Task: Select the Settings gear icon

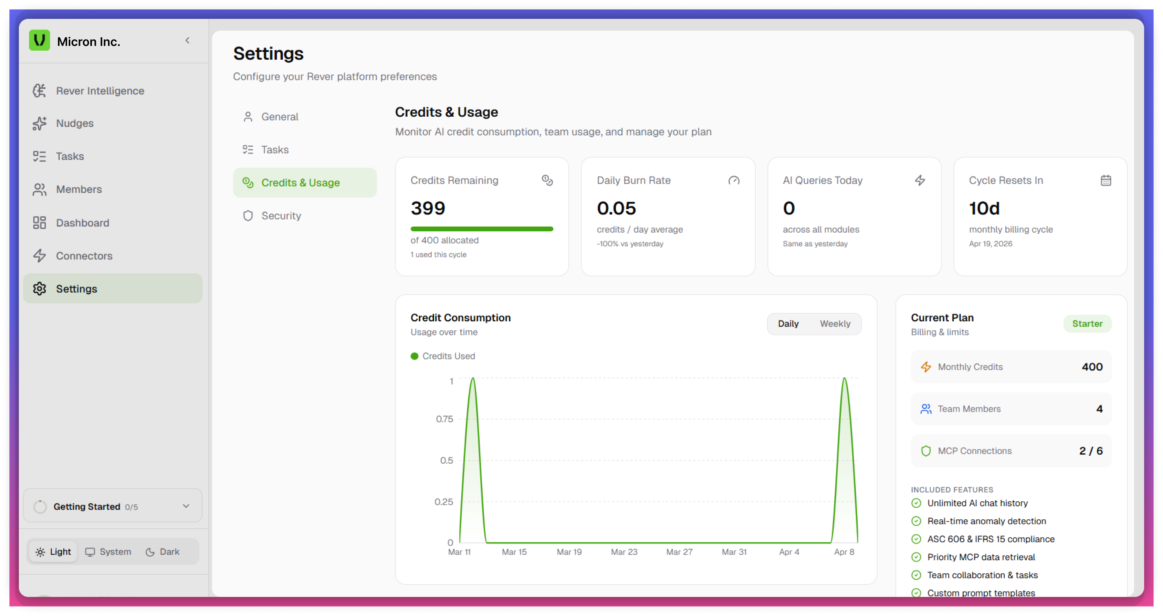Action: coord(40,289)
